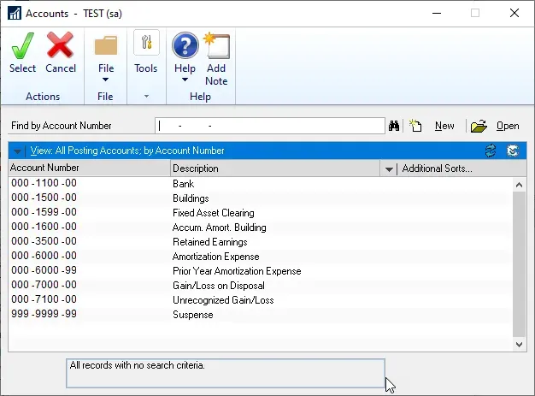The height and width of the screenshot is (396, 535).
Task: Click the app icon in title bar
Action: (15, 14)
